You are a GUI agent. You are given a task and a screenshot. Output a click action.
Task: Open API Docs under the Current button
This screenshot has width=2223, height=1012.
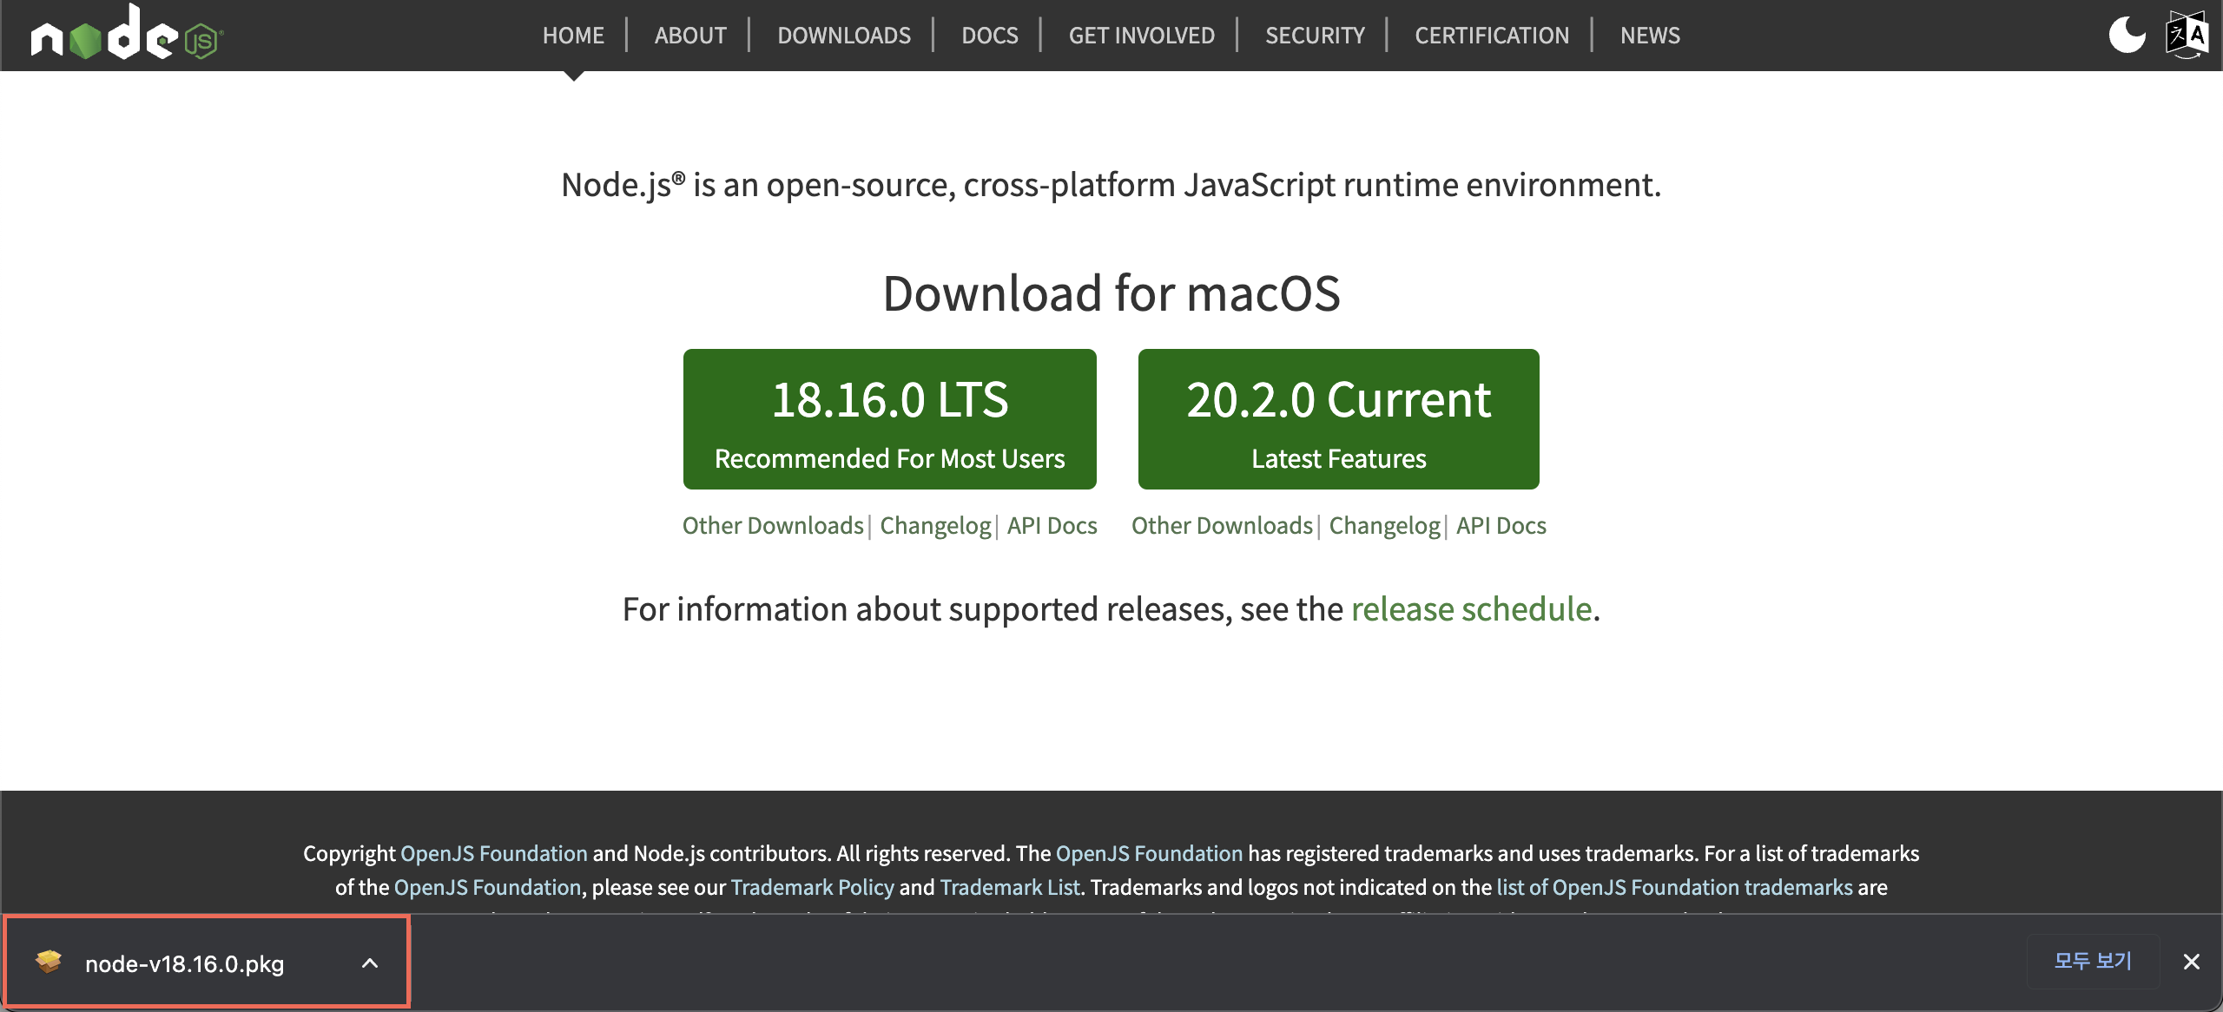click(1501, 525)
